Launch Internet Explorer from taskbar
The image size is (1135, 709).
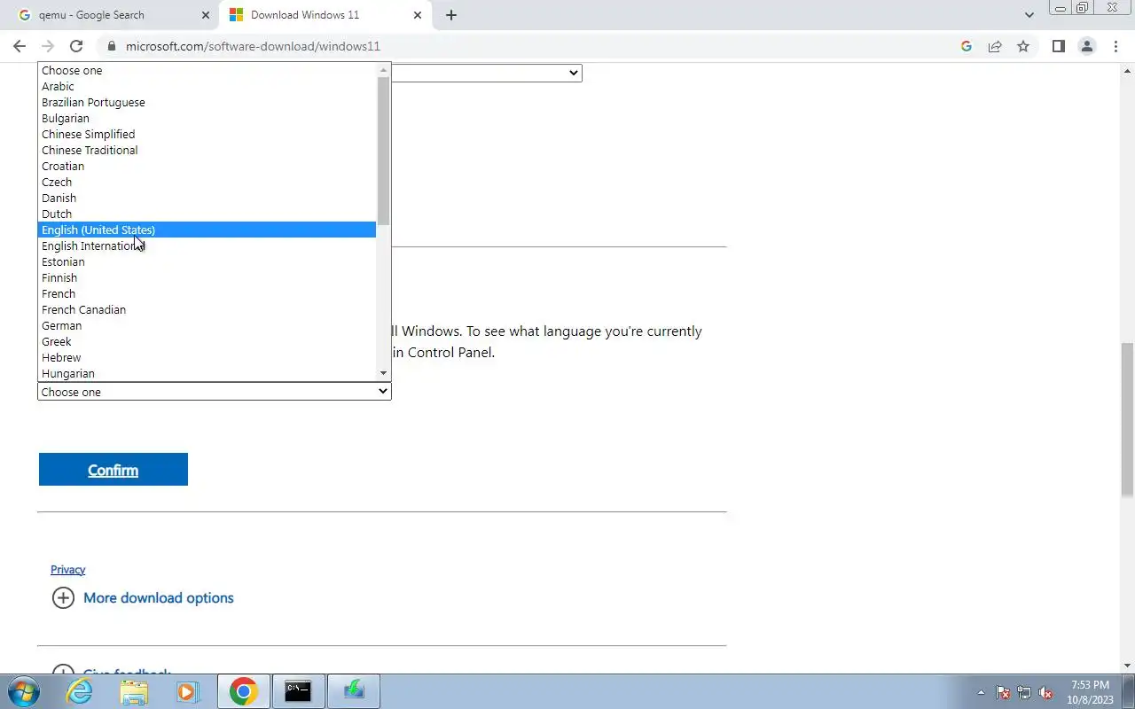pos(80,691)
